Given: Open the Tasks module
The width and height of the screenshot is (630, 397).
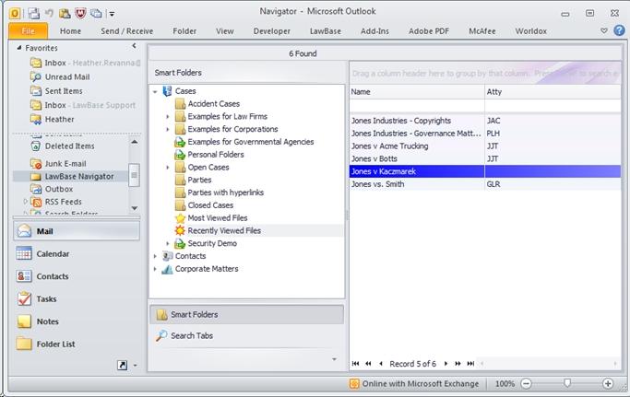Looking at the screenshot, I should point(77,298).
